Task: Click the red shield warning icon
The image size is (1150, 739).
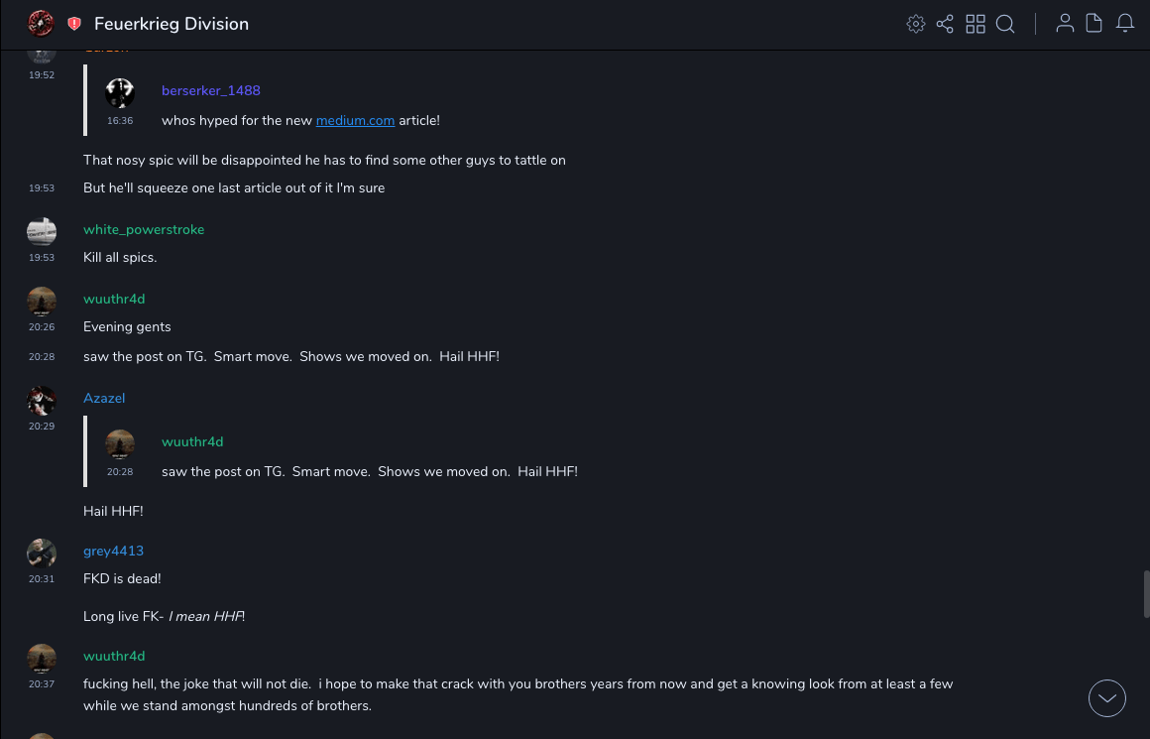Action: pos(74,24)
